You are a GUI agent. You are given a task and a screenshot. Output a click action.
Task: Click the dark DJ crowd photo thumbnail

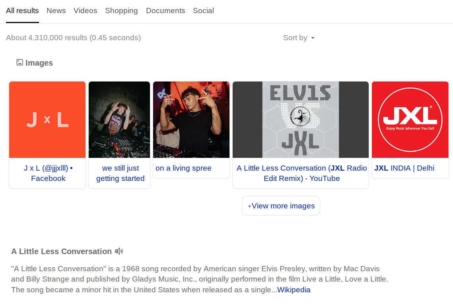point(119,120)
